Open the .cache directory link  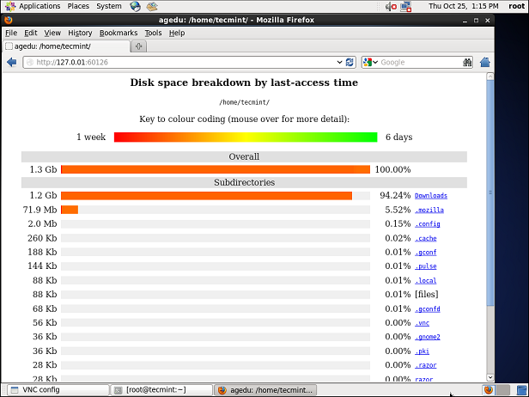point(425,238)
